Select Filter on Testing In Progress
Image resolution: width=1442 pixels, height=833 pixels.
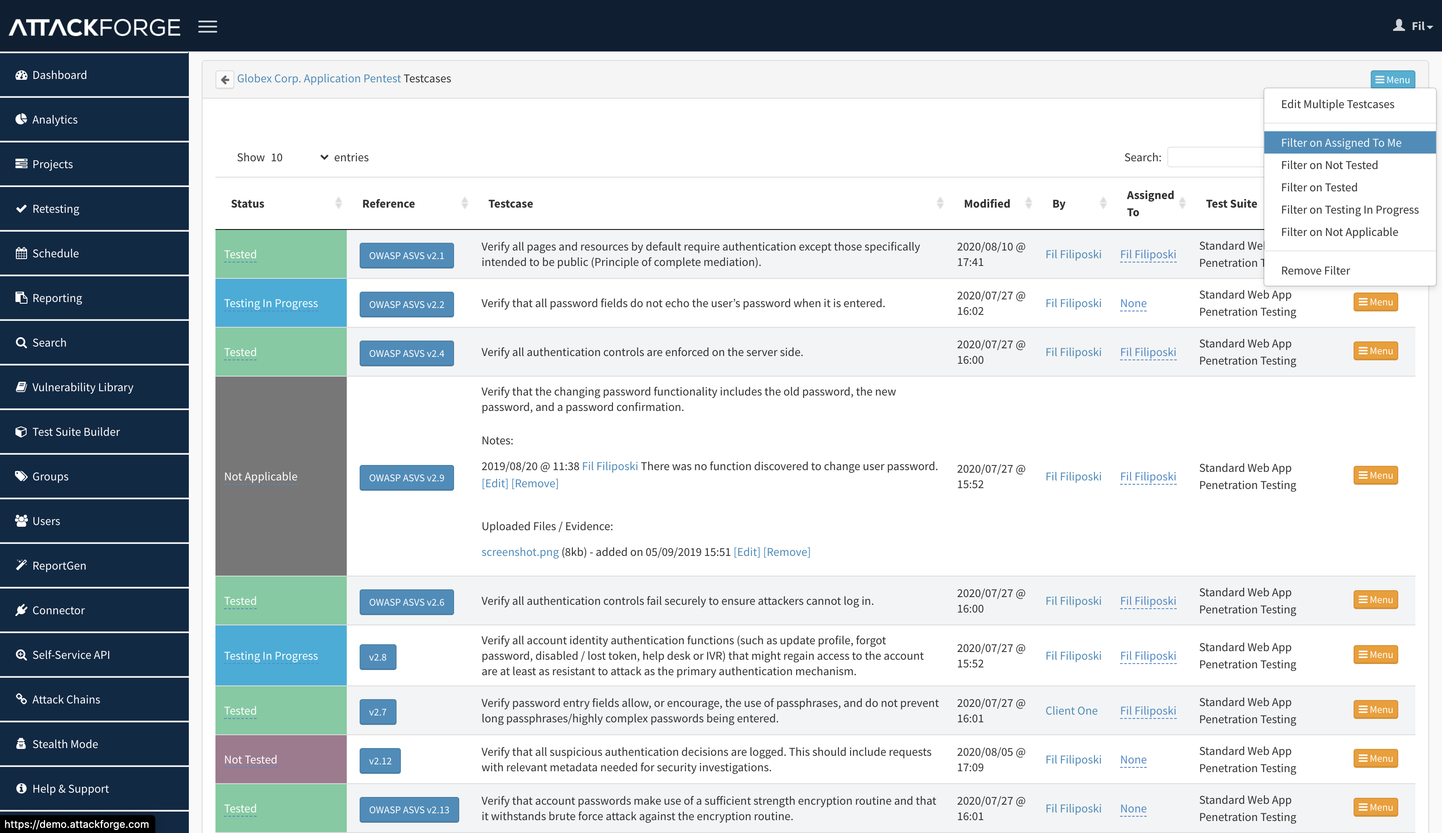click(x=1350, y=209)
